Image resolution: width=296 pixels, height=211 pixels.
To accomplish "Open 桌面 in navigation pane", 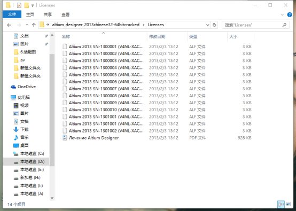I will tap(25, 145).
